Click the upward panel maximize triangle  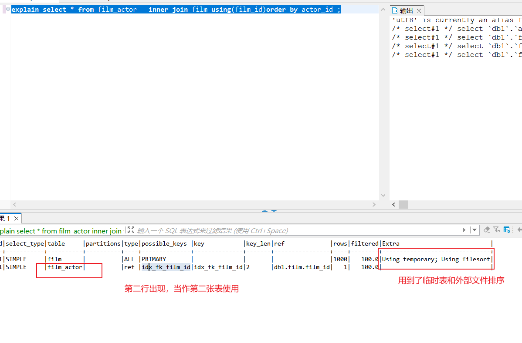(264, 211)
